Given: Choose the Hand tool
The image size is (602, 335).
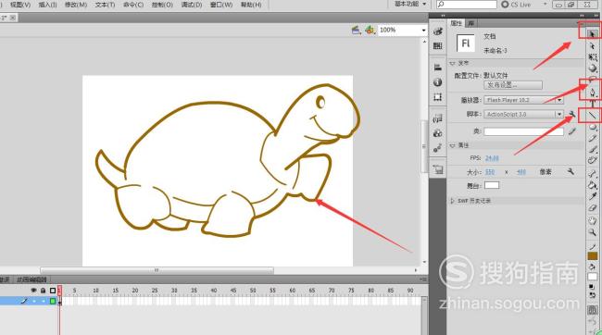Looking at the screenshot, I should (593, 220).
